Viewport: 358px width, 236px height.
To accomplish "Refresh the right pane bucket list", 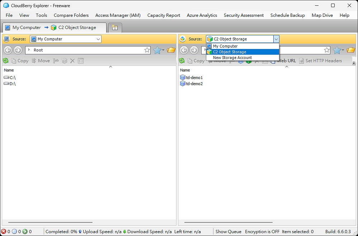I will click(182, 61).
